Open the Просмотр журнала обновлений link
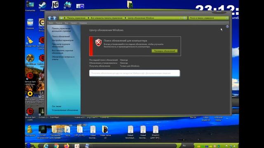 pyautogui.click(x=61, y=45)
